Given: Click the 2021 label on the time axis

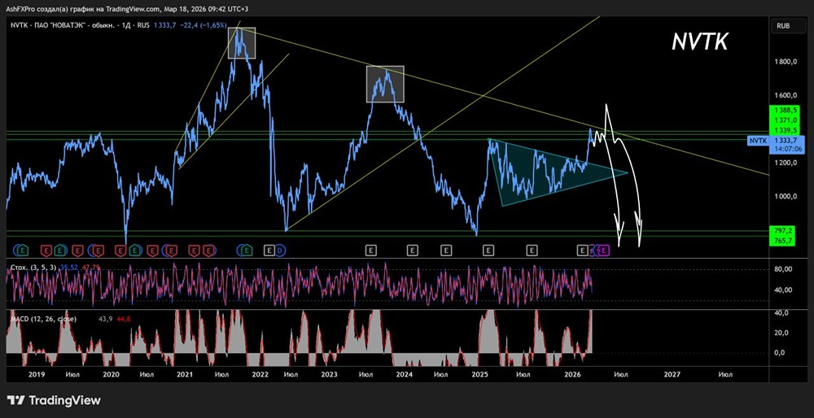Looking at the screenshot, I should pos(185,374).
